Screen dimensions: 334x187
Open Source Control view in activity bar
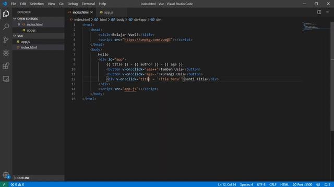coord(6,40)
